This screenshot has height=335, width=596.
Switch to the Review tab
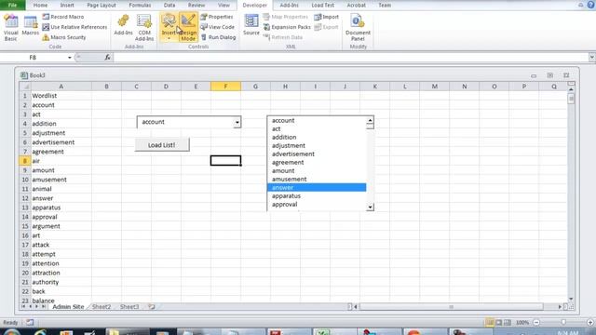tap(196, 5)
